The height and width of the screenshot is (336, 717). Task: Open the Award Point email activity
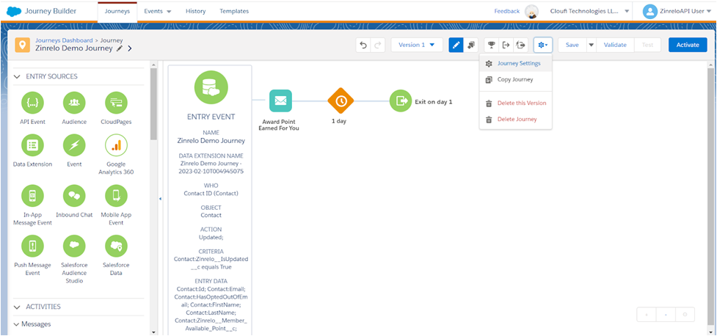pos(280,101)
